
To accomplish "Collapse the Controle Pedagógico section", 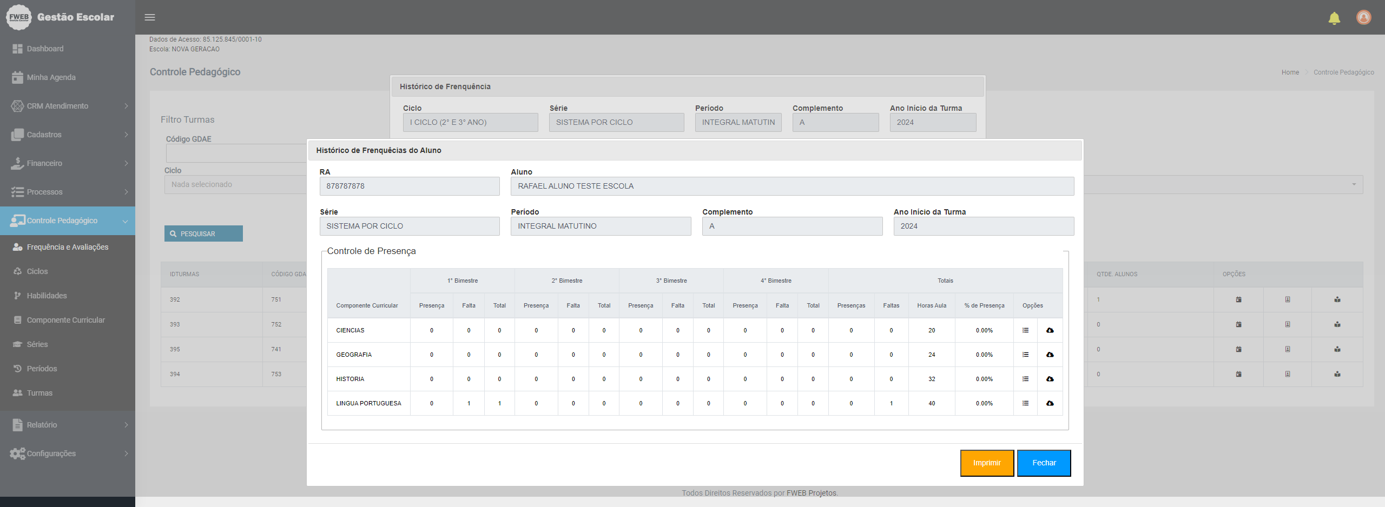I will 68,221.
